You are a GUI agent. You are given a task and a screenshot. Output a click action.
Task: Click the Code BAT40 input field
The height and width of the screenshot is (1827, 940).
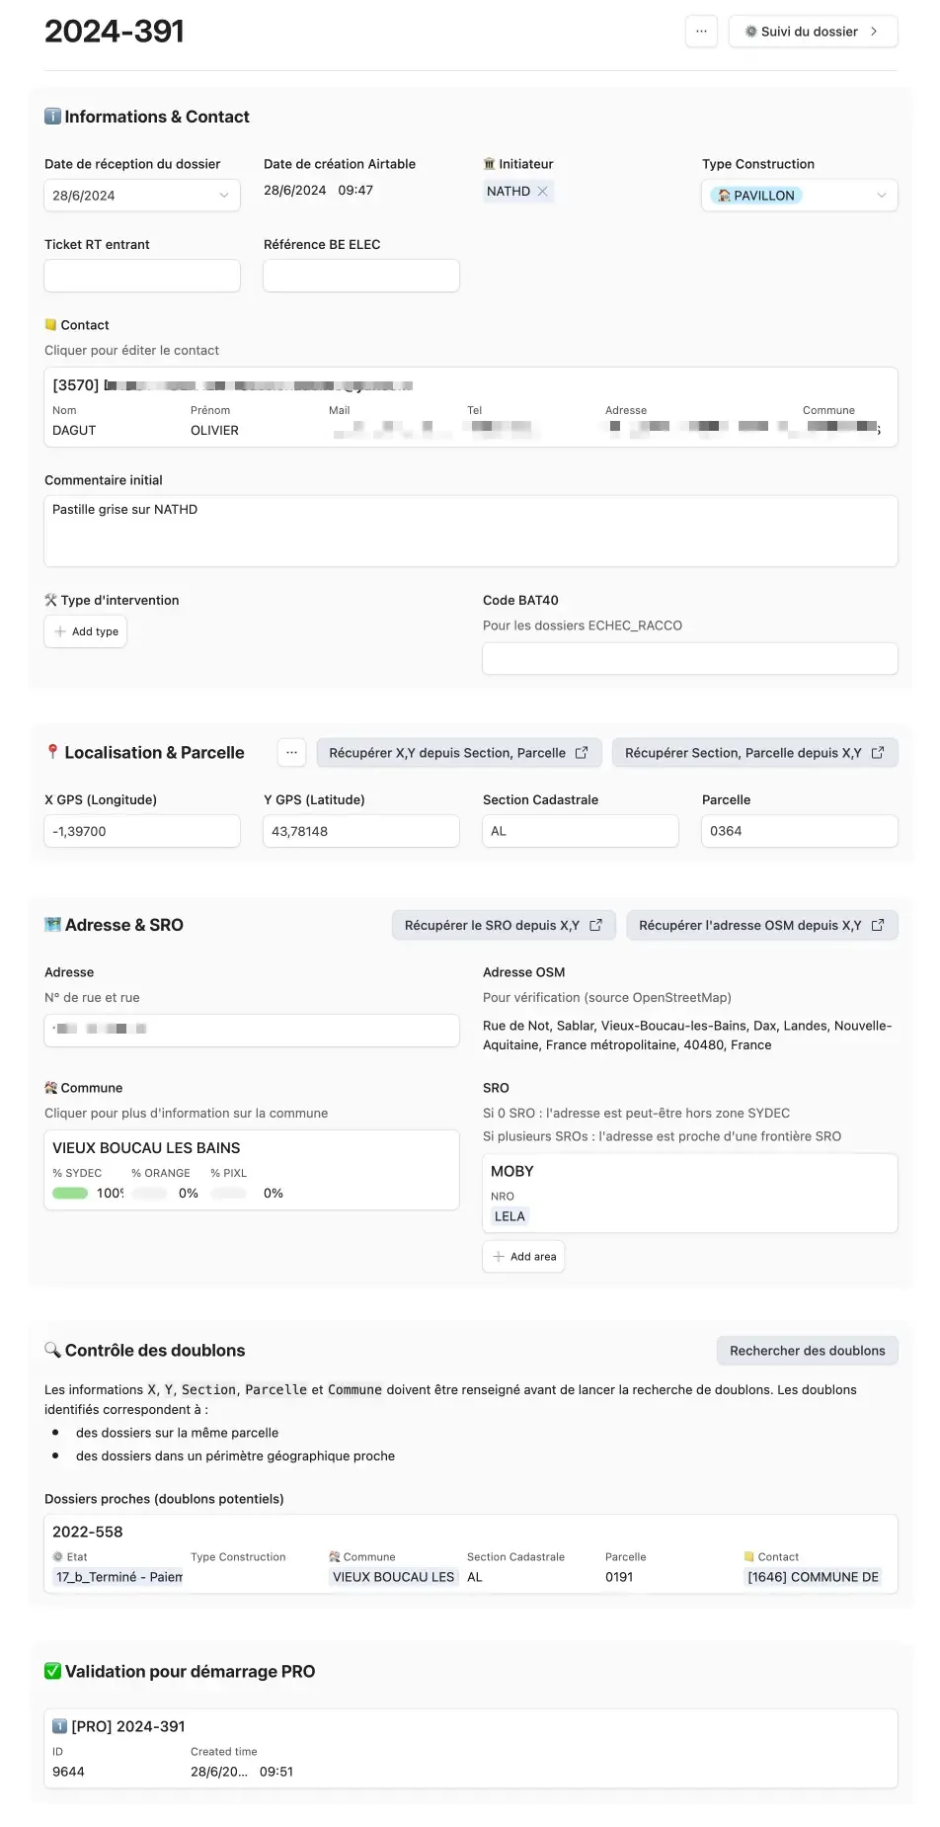pos(690,659)
